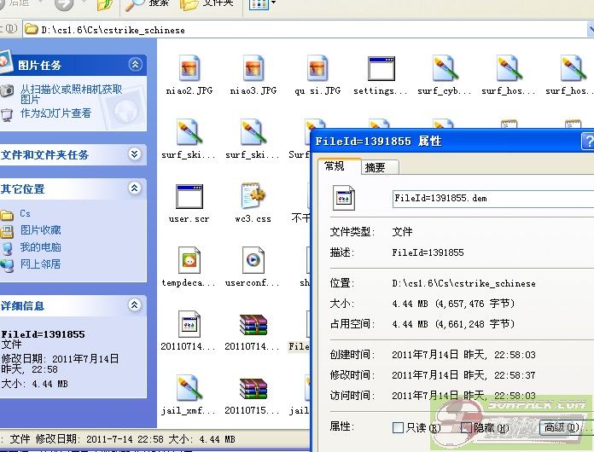Toggle the hidden (隐藏) attribute checkbox

tap(466, 427)
